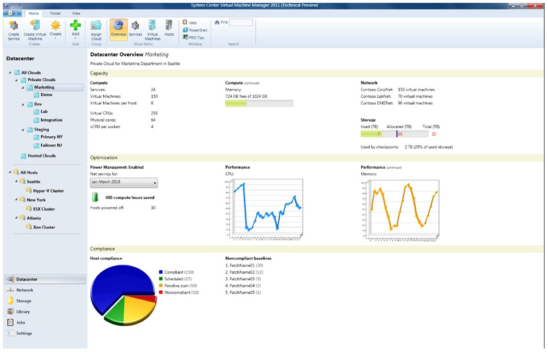548x352 pixels.
Task: Collapse the Private Clouds node
Action: click(x=17, y=80)
